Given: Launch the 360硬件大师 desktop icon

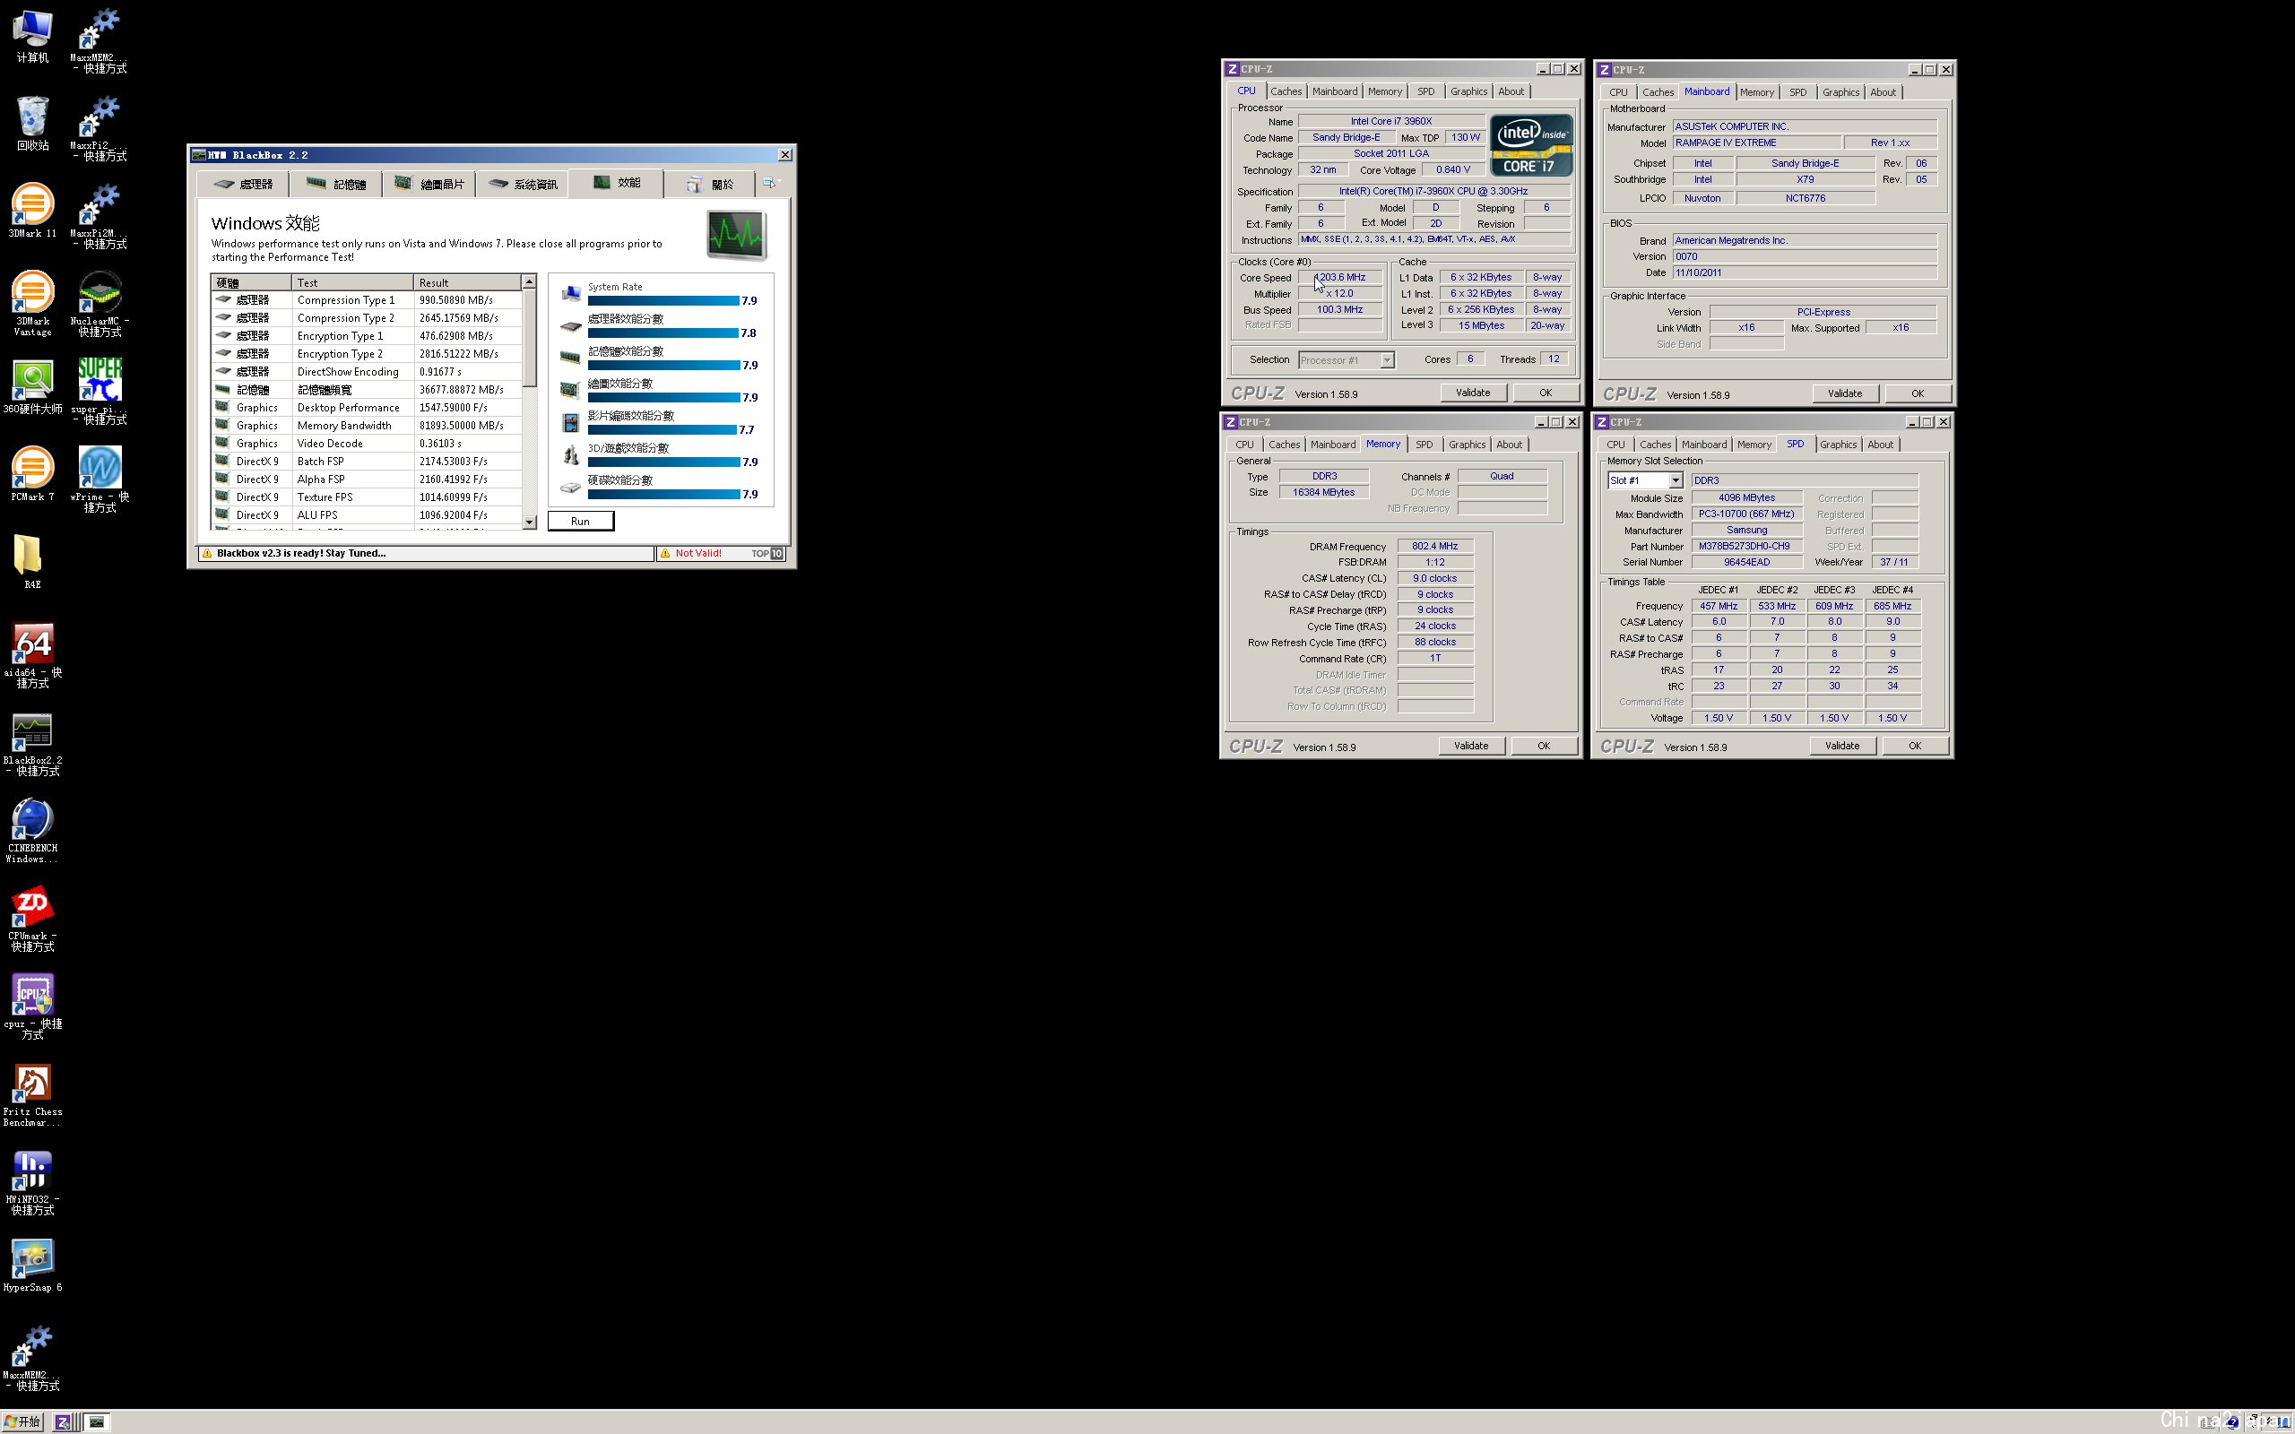Looking at the screenshot, I should point(32,387).
